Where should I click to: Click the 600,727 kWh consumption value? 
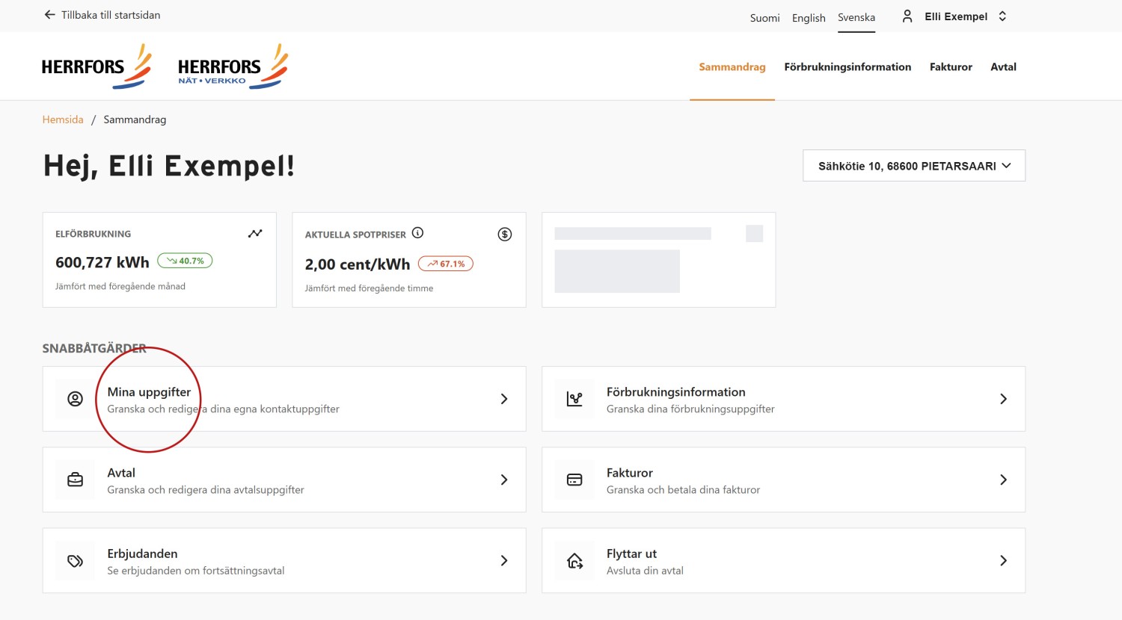[102, 262]
